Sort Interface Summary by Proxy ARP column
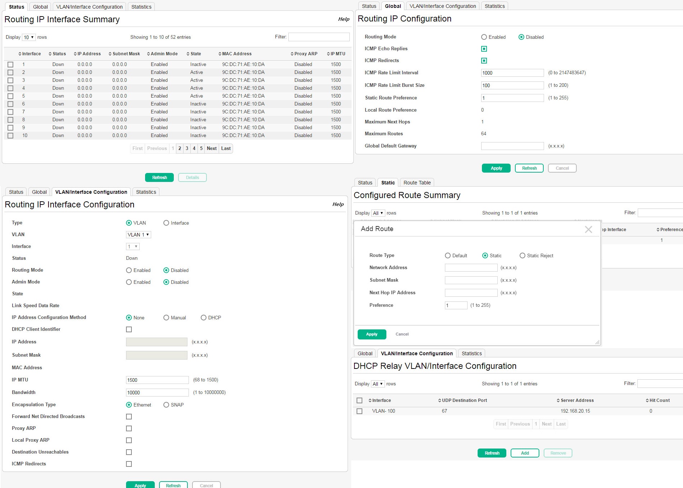The height and width of the screenshot is (488, 683). (304, 54)
